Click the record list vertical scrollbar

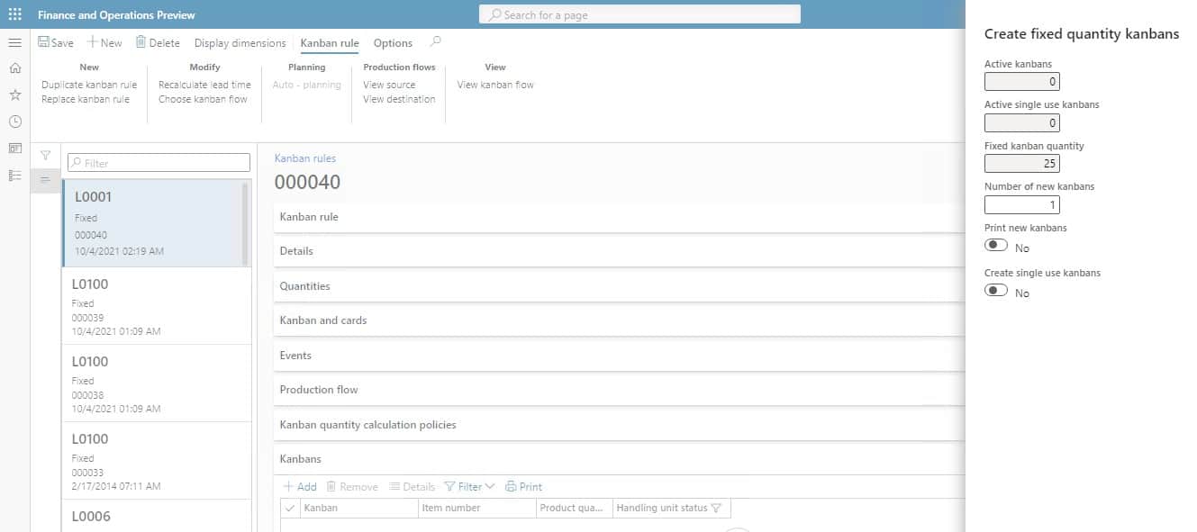pyautogui.click(x=246, y=224)
